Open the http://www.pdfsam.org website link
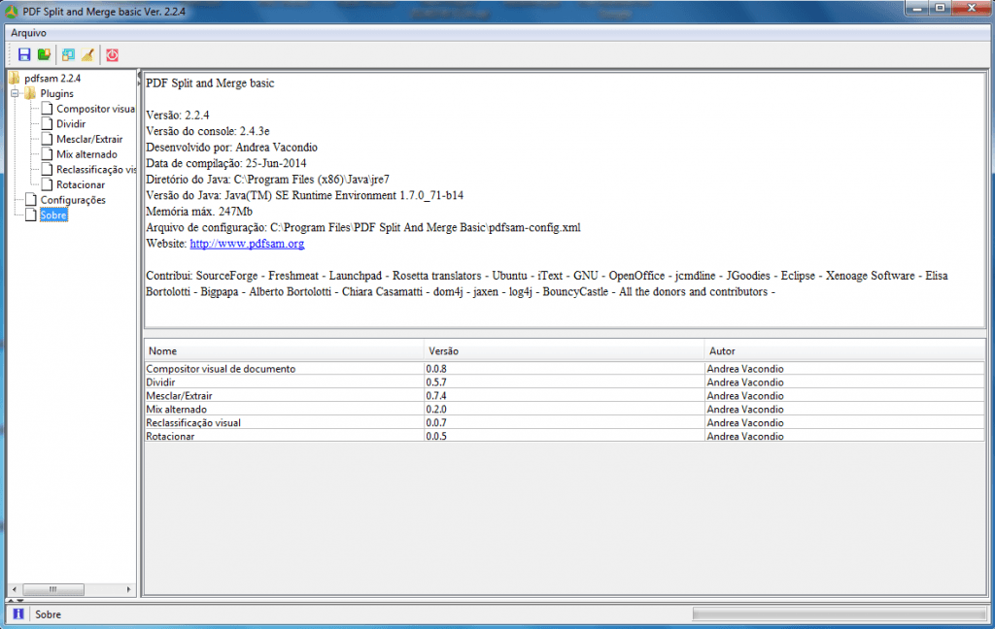 click(247, 244)
